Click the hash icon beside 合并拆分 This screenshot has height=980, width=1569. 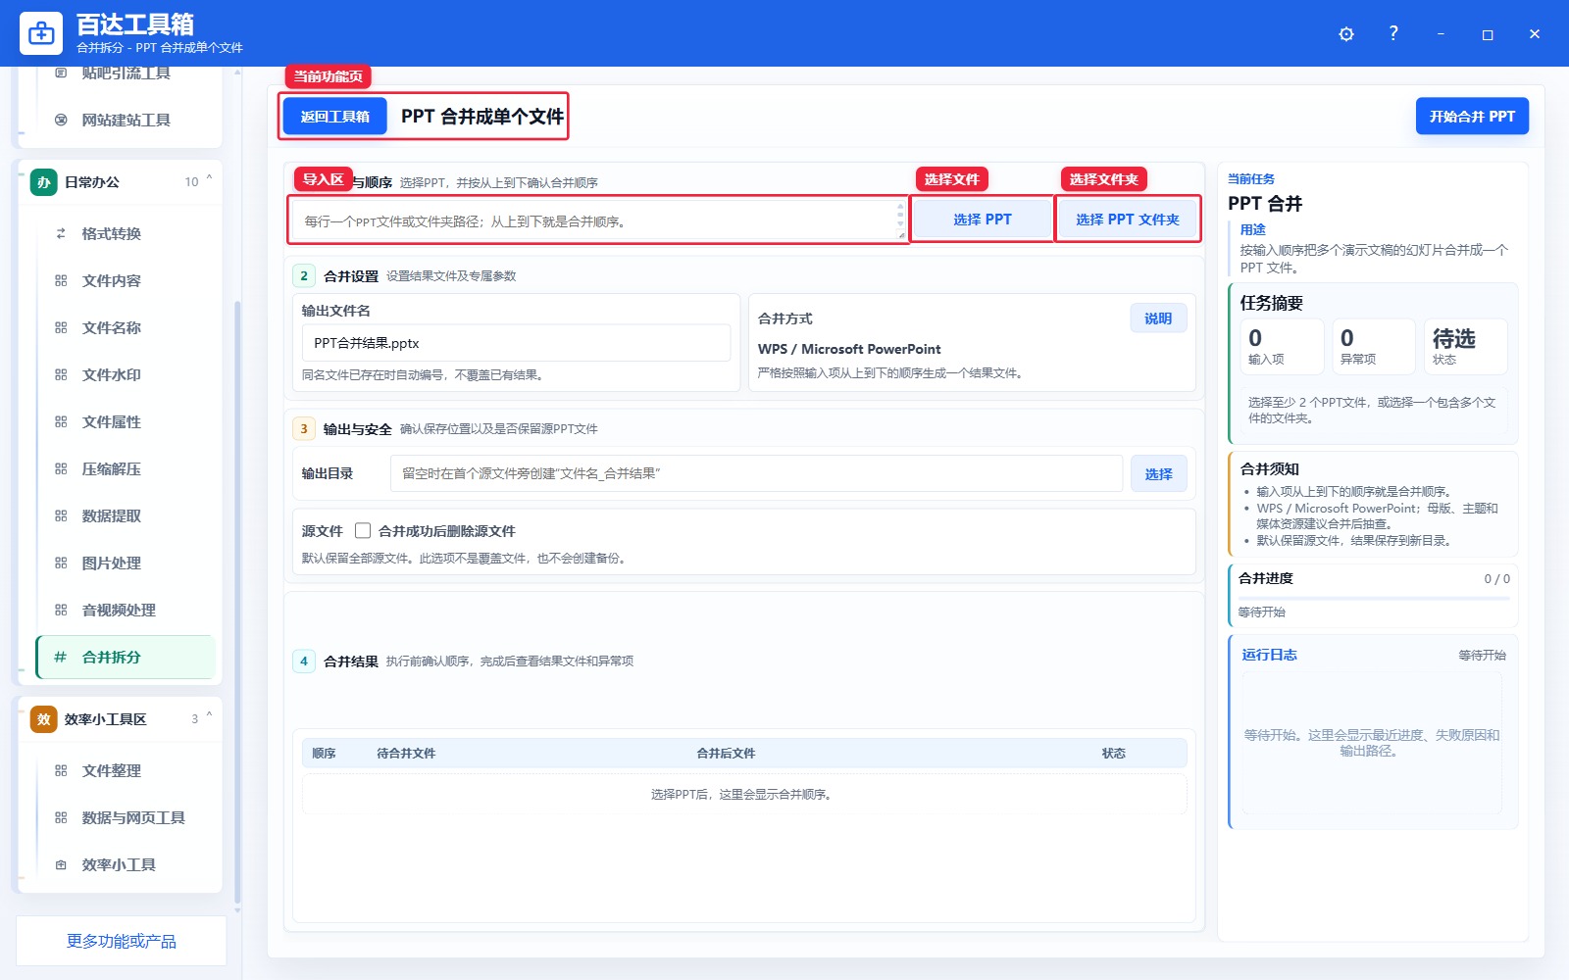coord(60,657)
